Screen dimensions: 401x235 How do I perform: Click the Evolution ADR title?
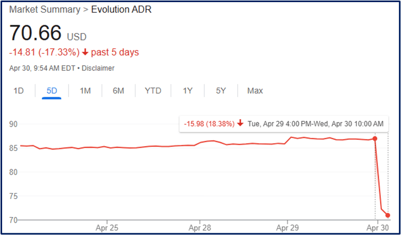(x=121, y=10)
